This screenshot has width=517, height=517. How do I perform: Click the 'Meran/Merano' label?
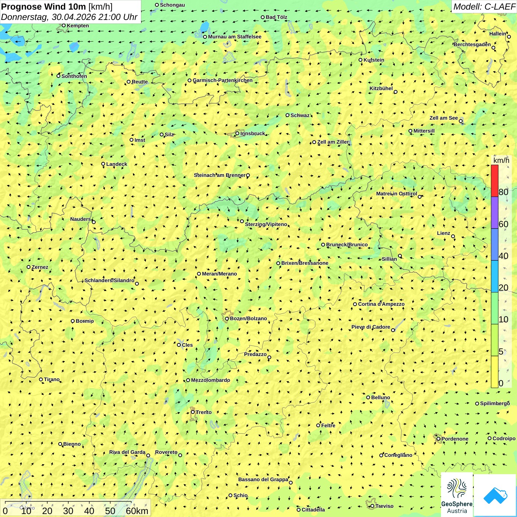coord(219,274)
